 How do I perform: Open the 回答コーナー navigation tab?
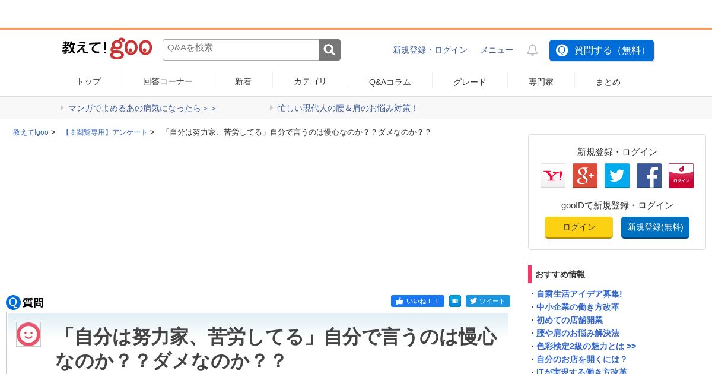point(168,82)
